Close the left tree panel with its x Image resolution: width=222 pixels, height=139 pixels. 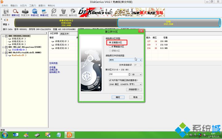click(x=46, y=33)
